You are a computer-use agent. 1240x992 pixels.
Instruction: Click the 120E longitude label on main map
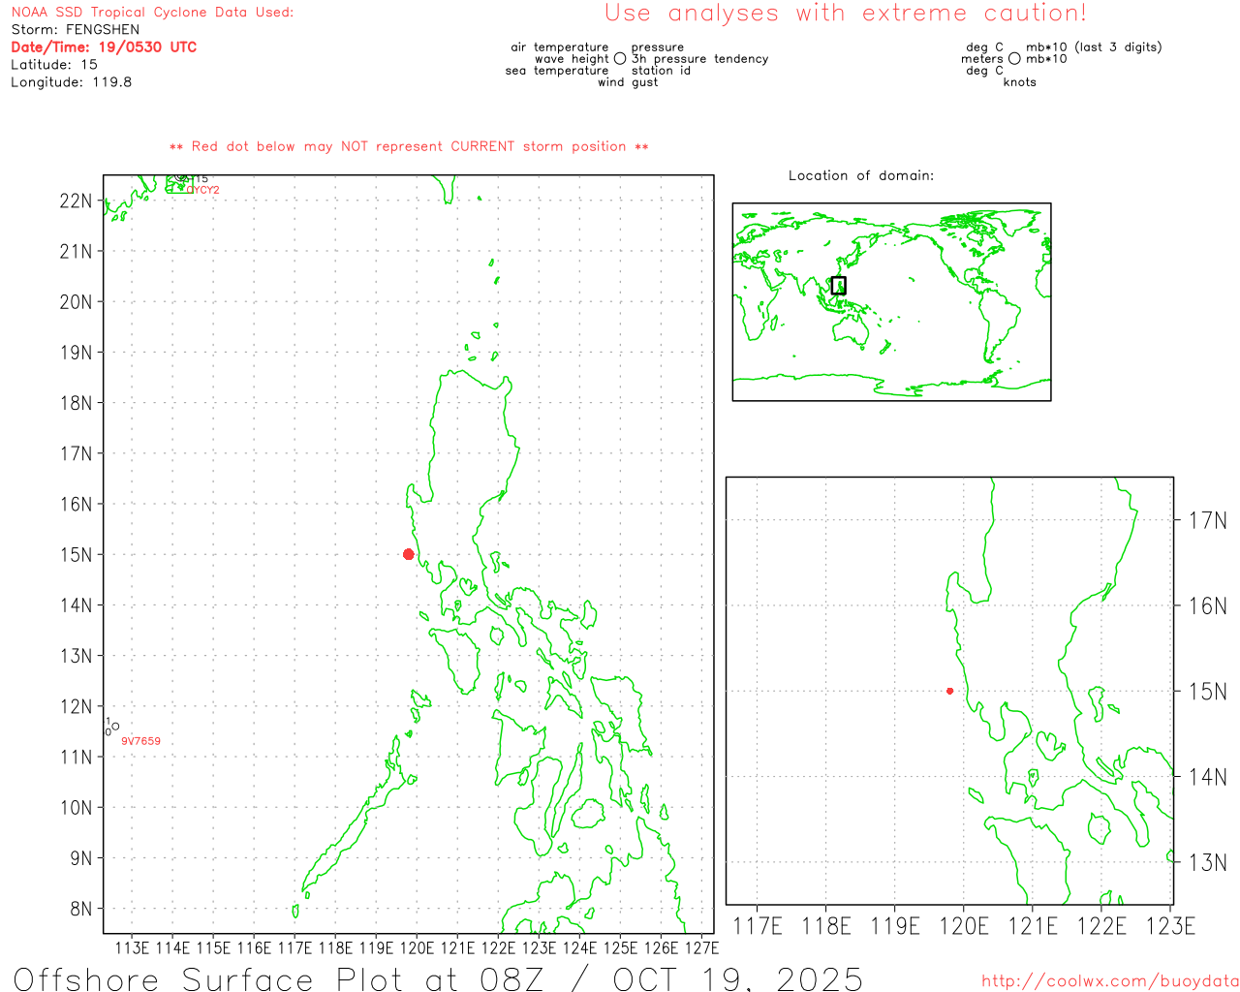point(417,947)
